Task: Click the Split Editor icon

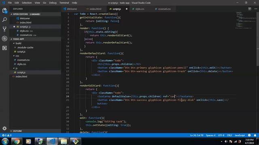Action: coord(250,9)
